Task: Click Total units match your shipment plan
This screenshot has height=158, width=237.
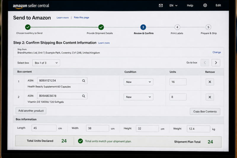Action: [108, 141]
